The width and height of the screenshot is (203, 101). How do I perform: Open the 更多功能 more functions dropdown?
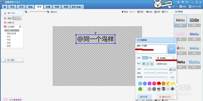[77, 7]
